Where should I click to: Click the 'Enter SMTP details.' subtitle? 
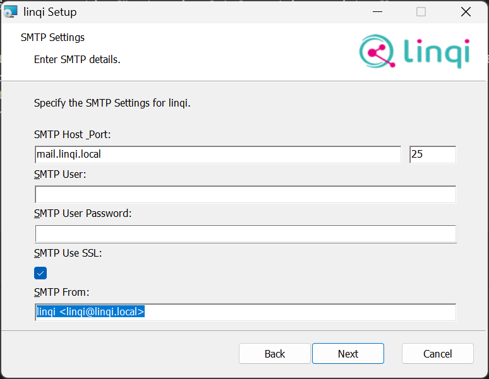point(77,59)
